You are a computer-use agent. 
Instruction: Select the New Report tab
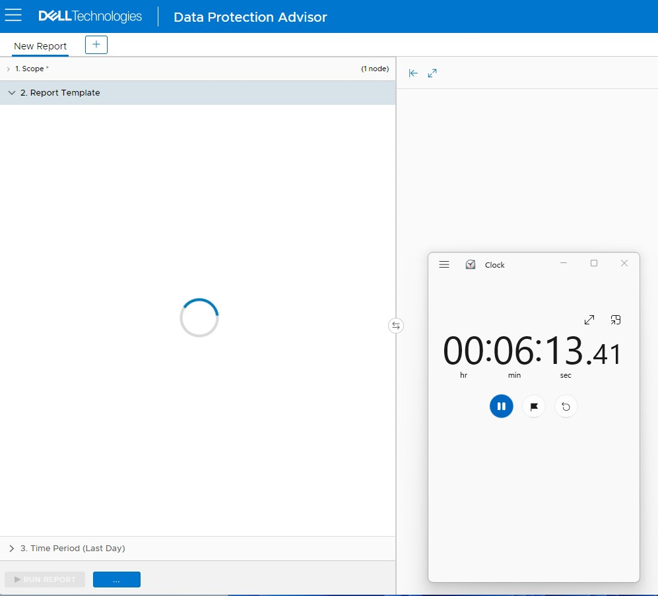40,46
